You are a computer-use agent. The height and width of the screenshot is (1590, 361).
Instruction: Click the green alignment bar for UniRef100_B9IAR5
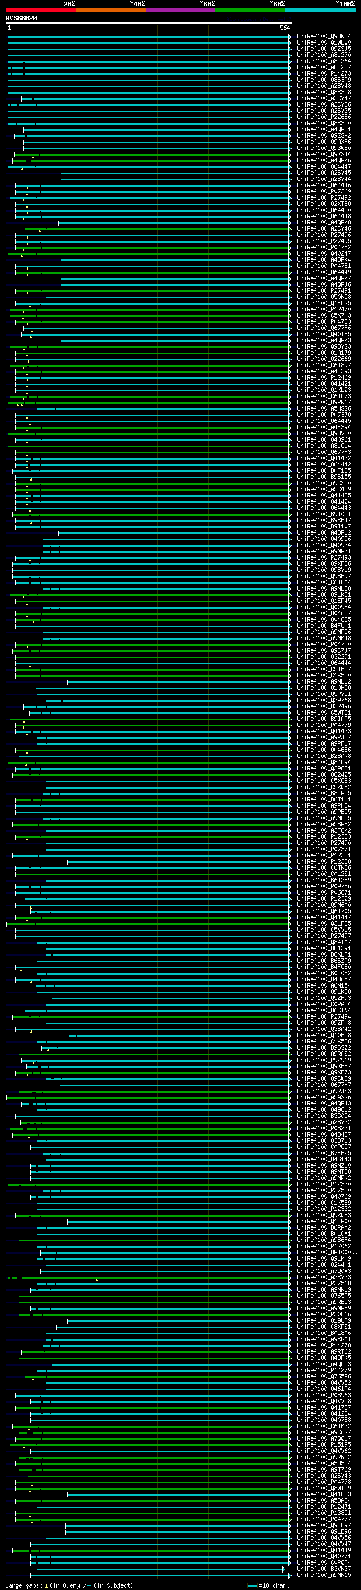pos(151,719)
